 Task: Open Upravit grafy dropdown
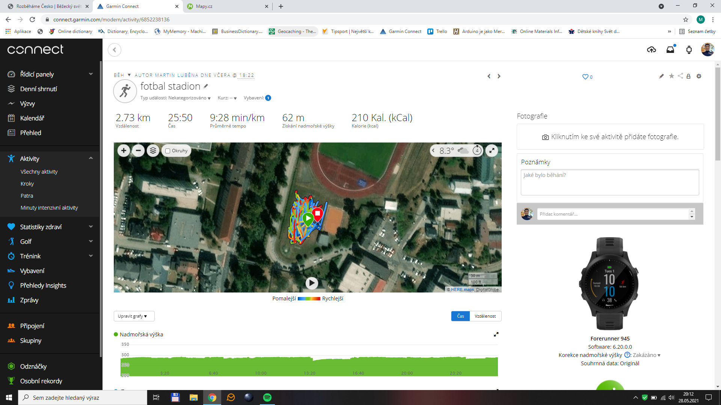(x=134, y=316)
